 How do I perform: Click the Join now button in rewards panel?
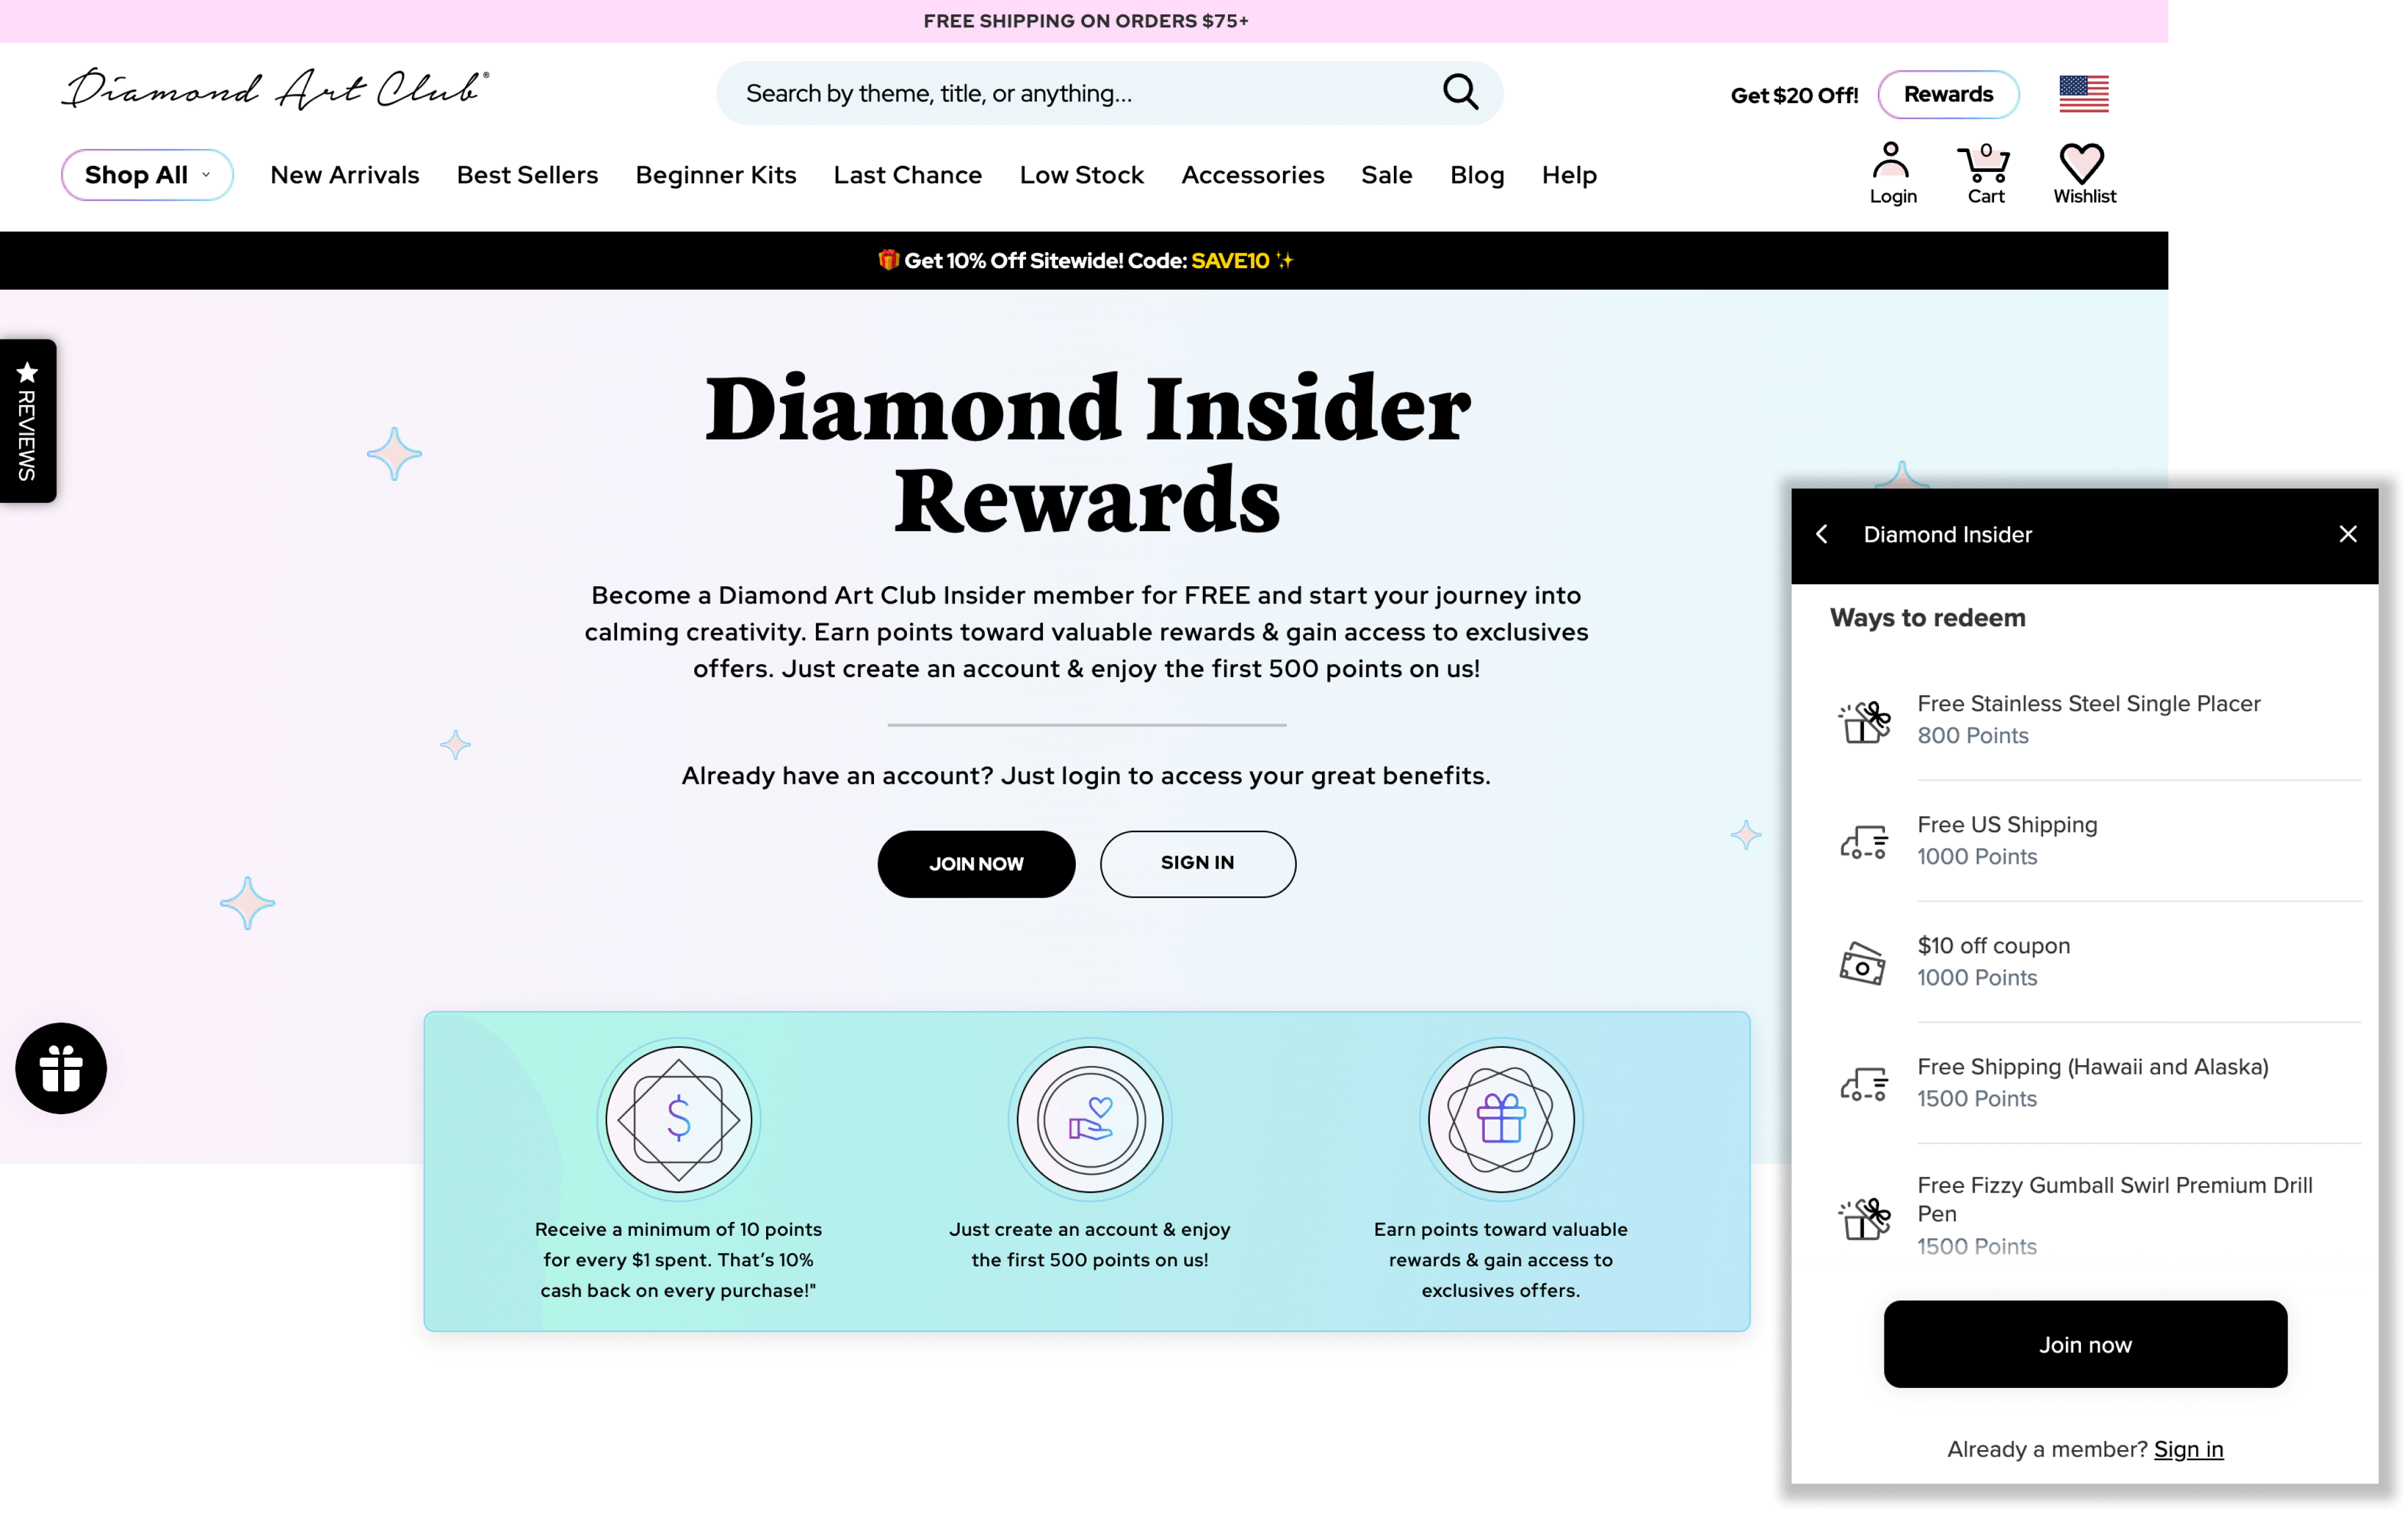click(2084, 1344)
